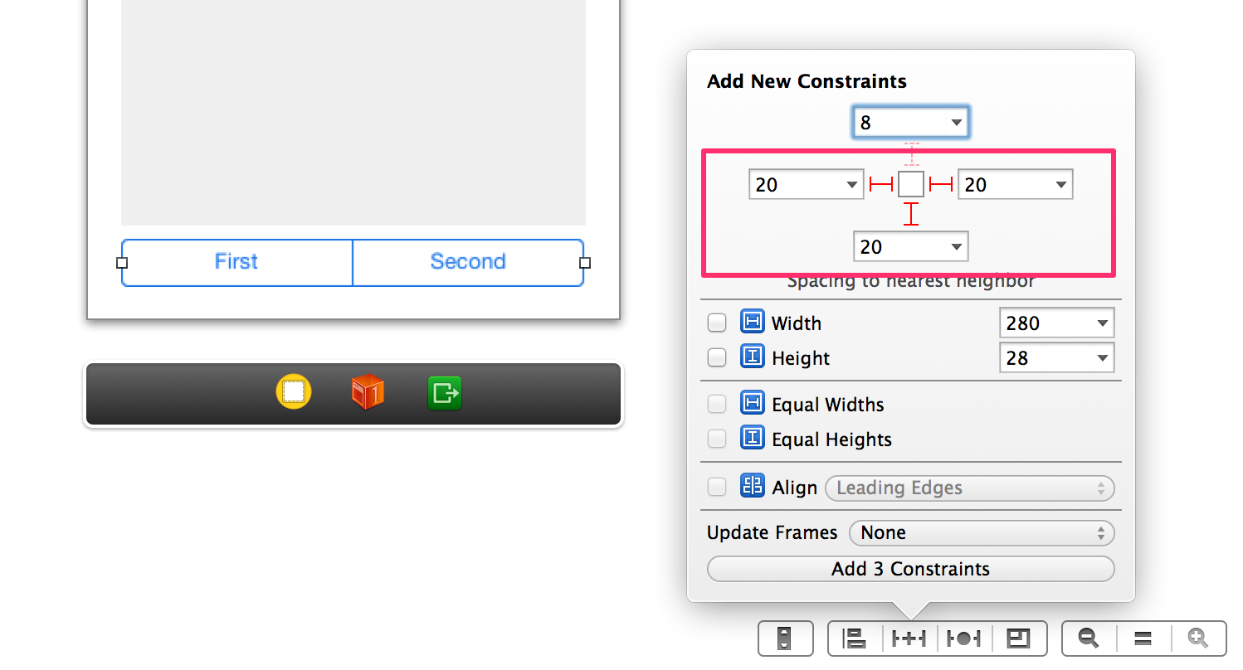Viewport: 1243px width, 670px height.
Task: Toggle the top spacing constraint strut
Action: [x=911, y=154]
